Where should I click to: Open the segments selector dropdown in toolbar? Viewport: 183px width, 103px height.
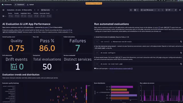click(x=136, y=10)
